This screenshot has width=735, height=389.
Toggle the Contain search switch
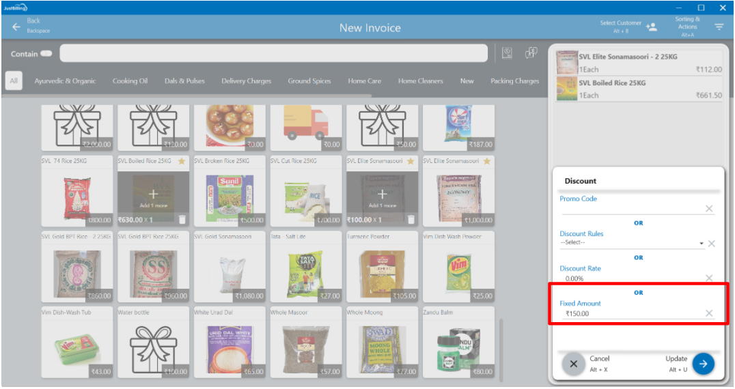point(46,54)
